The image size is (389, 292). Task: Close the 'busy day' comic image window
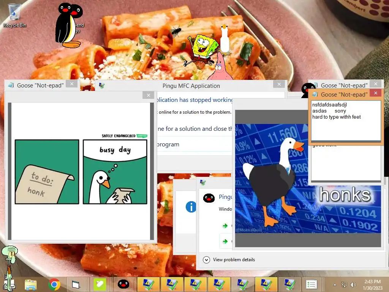149,95
